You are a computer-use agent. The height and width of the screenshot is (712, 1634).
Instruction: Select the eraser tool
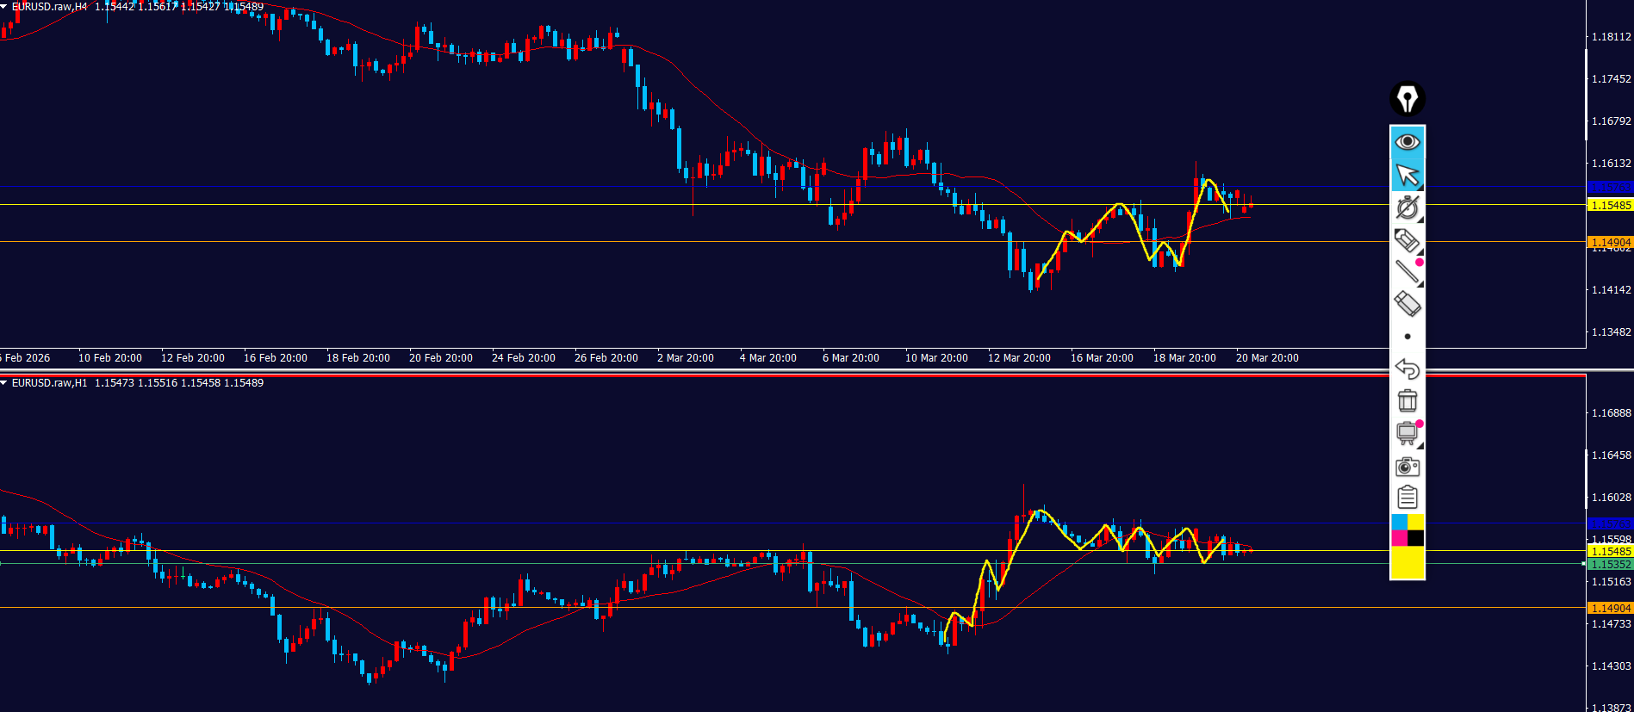[1407, 304]
